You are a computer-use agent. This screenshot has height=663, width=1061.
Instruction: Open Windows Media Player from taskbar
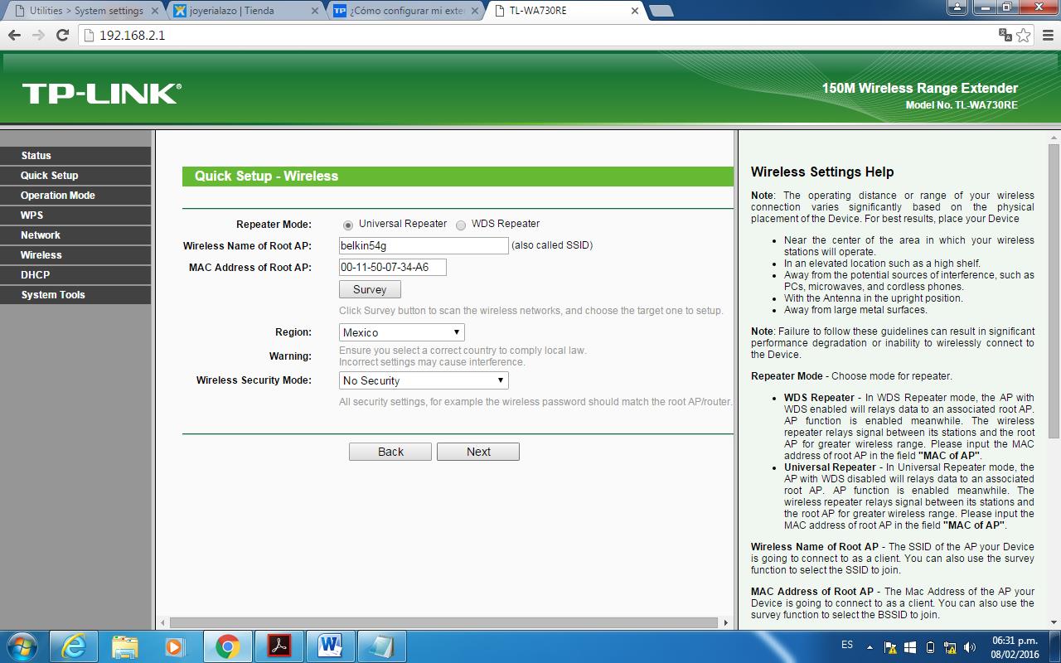coord(175,646)
